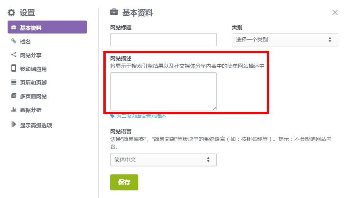Click the settings gear icon by 设置
This screenshot has width=347, height=198.
(12, 13)
